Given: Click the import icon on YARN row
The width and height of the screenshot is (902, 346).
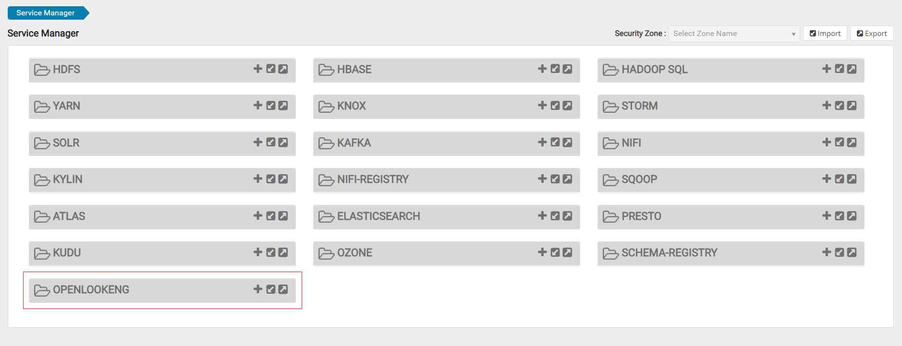Looking at the screenshot, I should (x=271, y=105).
